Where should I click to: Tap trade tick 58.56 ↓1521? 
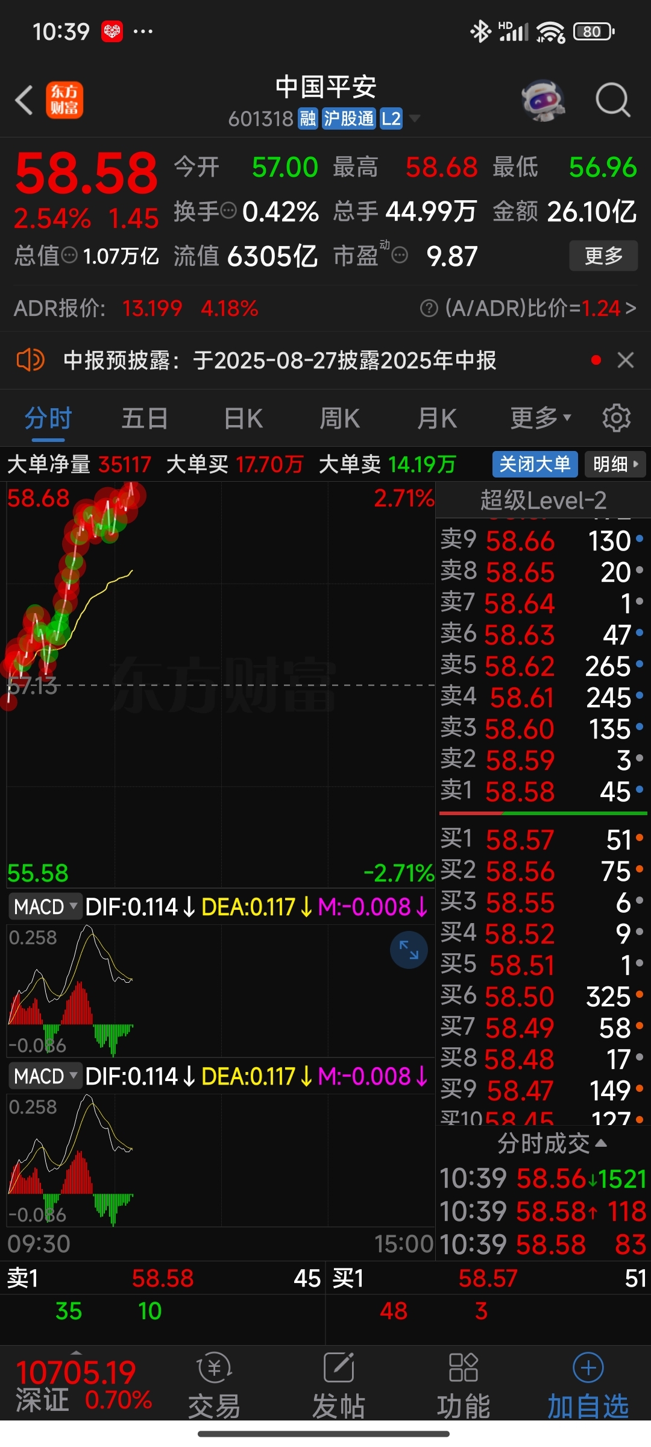coord(542,1179)
